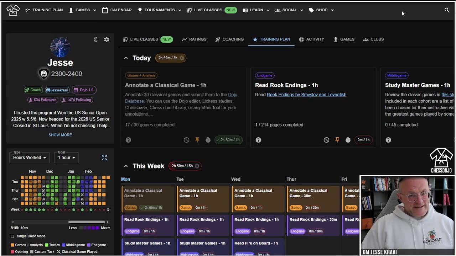Click timer icon on Annotate a Classical Game card
The width and height of the screenshot is (456, 256).
pos(208,140)
